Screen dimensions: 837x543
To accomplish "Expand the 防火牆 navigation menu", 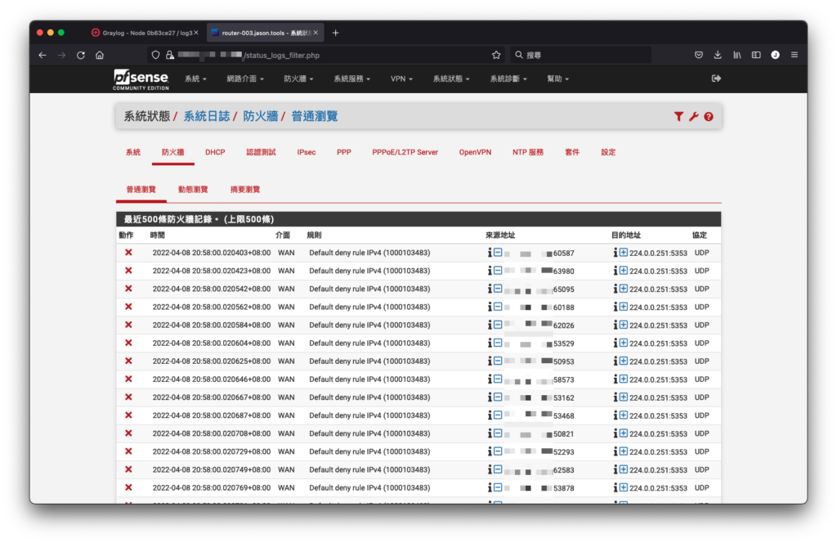I will tap(298, 79).
